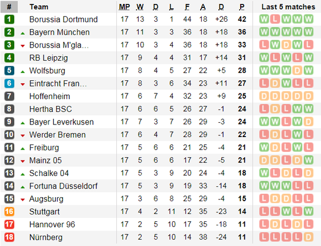This screenshot has width=321, height=246.
Task: Select the Hannover 96 team name
Action: (x=52, y=224)
